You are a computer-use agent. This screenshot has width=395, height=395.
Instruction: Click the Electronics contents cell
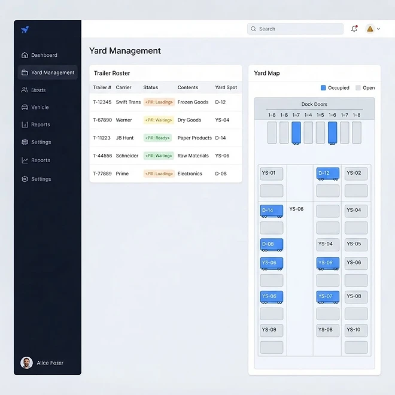pos(190,174)
